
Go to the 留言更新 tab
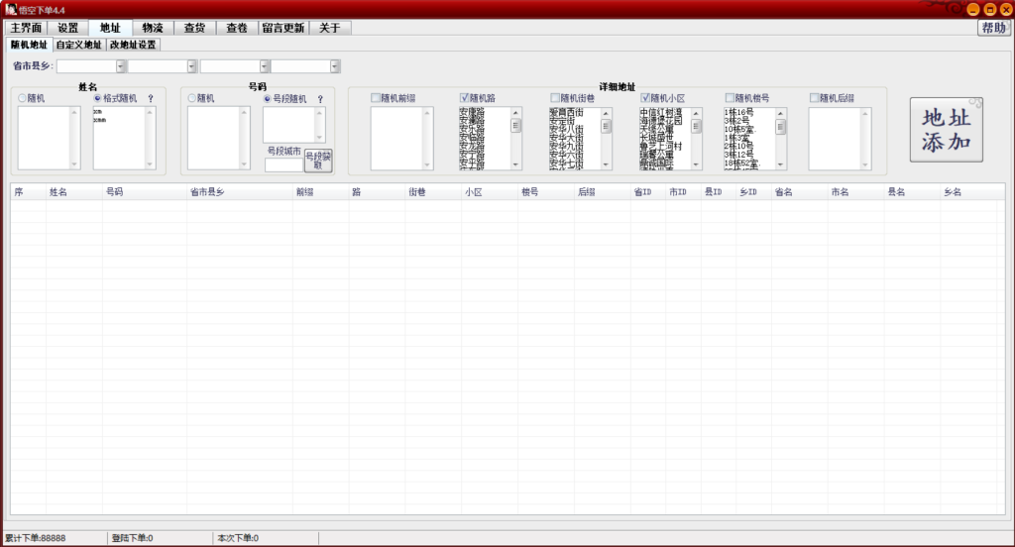tap(283, 28)
